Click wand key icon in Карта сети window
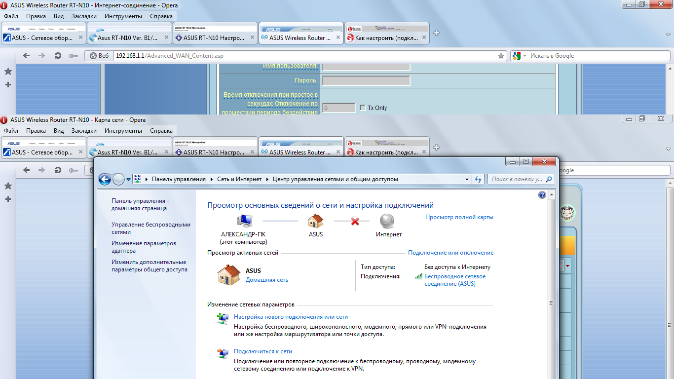Screen dimensions: 674x379 [x=74, y=170]
